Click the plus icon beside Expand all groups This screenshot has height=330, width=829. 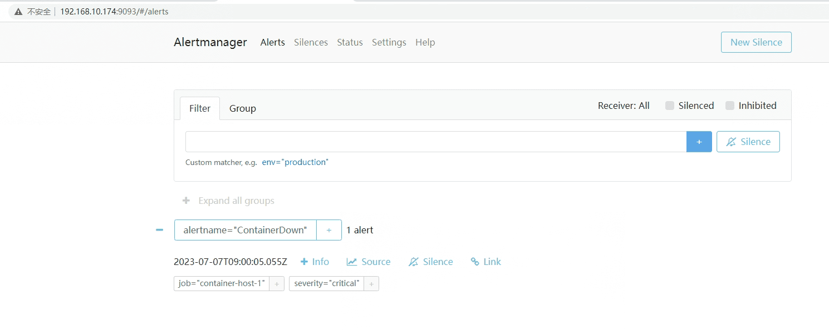point(187,201)
